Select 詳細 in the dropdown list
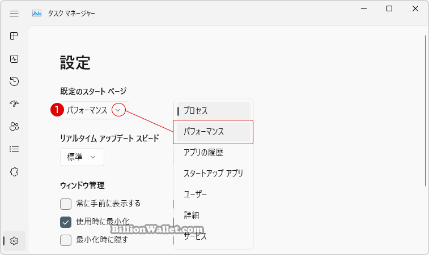429x255 pixels. pyautogui.click(x=214, y=215)
